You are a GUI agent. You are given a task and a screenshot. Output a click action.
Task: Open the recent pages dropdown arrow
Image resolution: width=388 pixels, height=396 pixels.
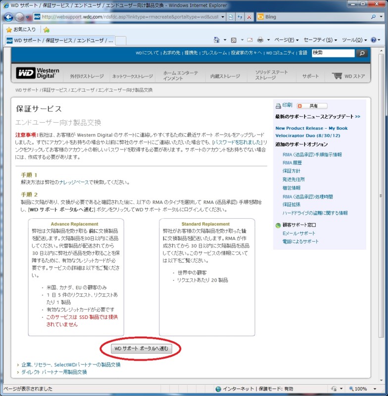pos(28,17)
